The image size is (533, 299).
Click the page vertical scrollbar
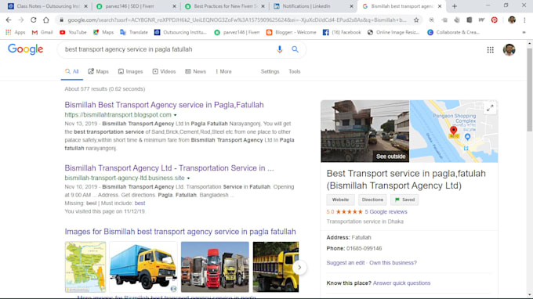coord(530,90)
